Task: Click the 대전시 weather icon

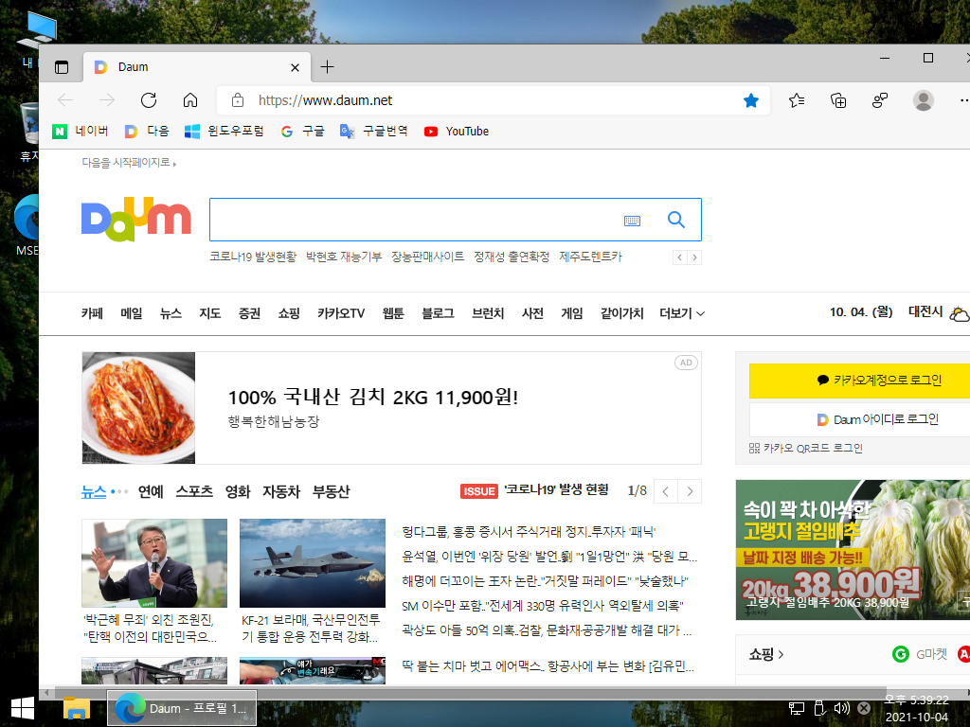Action: 960,314
